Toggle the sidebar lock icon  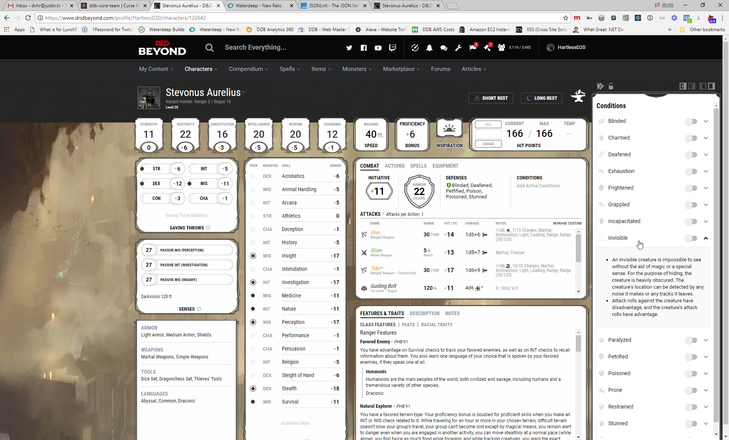tap(611, 86)
